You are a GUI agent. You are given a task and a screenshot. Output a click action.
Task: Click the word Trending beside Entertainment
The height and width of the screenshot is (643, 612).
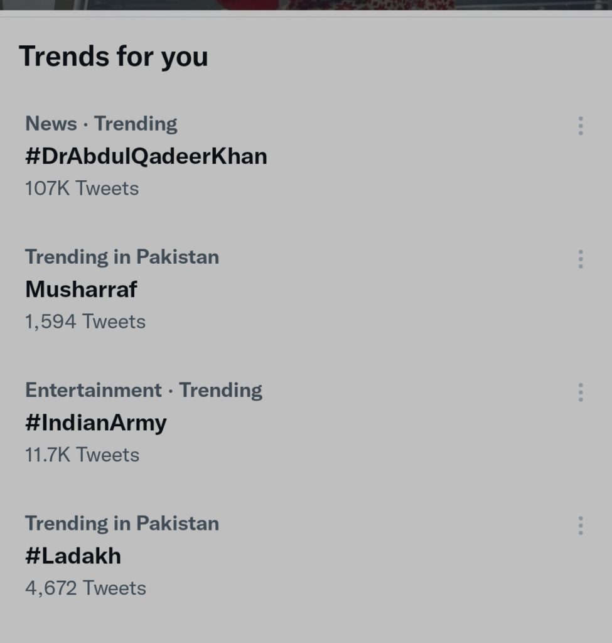[x=220, y=391]
